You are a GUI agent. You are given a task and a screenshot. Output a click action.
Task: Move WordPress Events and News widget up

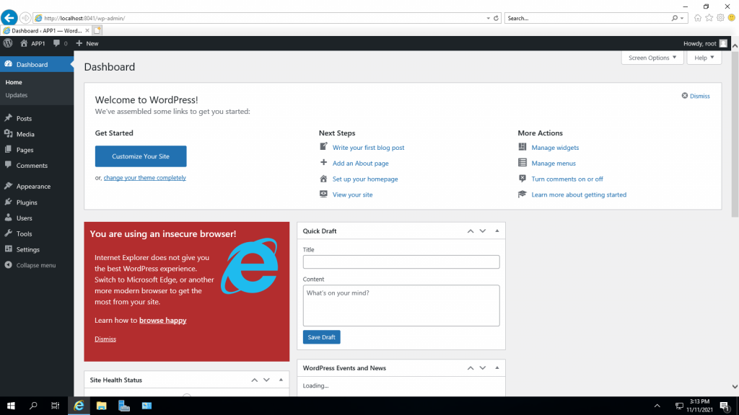click(471, 368)
